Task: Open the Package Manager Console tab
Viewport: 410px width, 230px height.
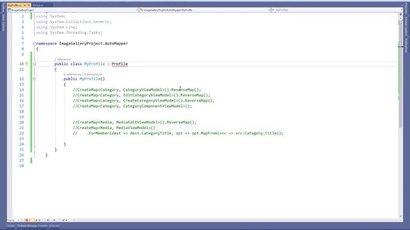Action: click(32, 226)
